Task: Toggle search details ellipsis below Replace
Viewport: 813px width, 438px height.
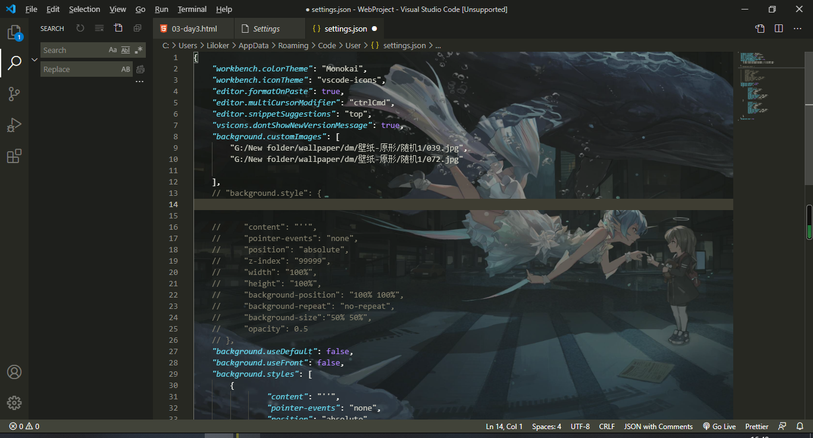Action: (x=140, y=82)
